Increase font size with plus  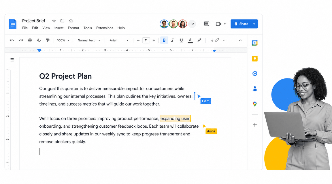[154, 40]
